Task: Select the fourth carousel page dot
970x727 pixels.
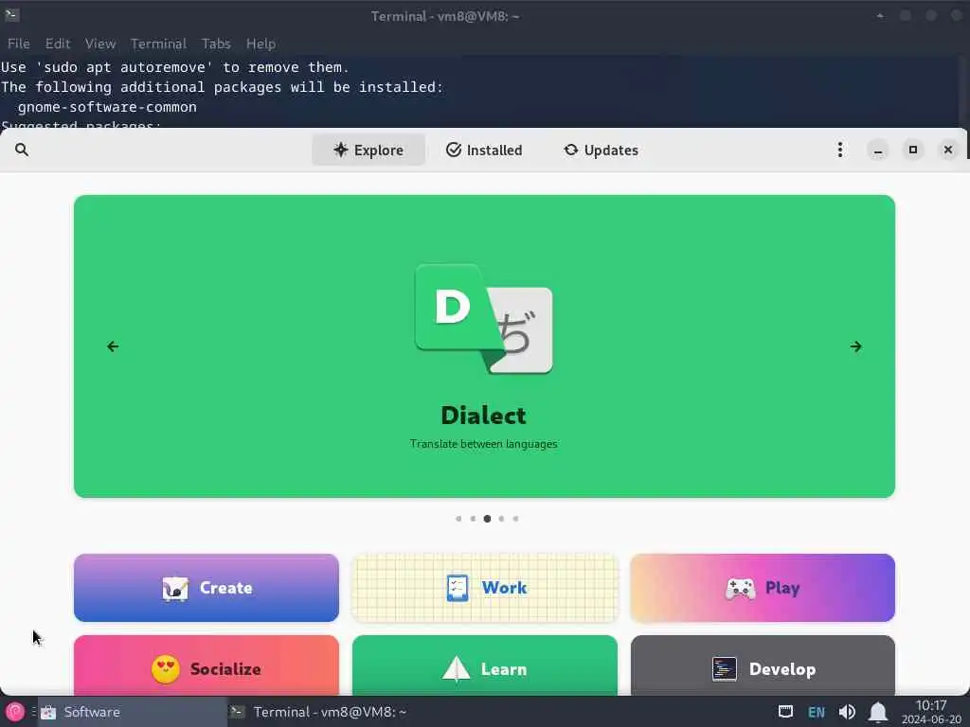Action: click(x=502, y=519)
